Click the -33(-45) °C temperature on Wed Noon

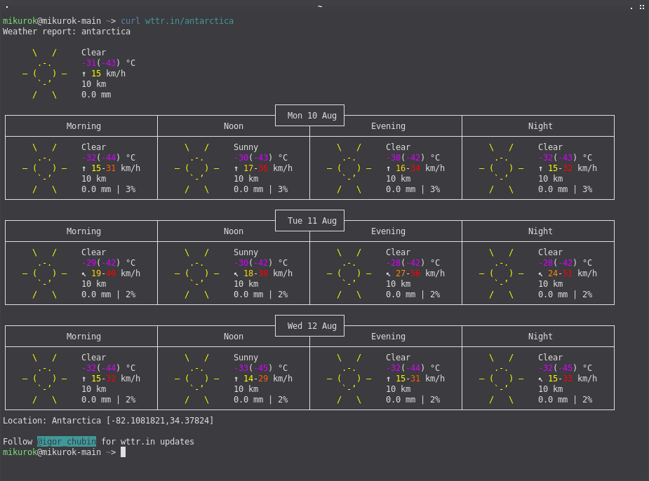(x=260, y=367)
